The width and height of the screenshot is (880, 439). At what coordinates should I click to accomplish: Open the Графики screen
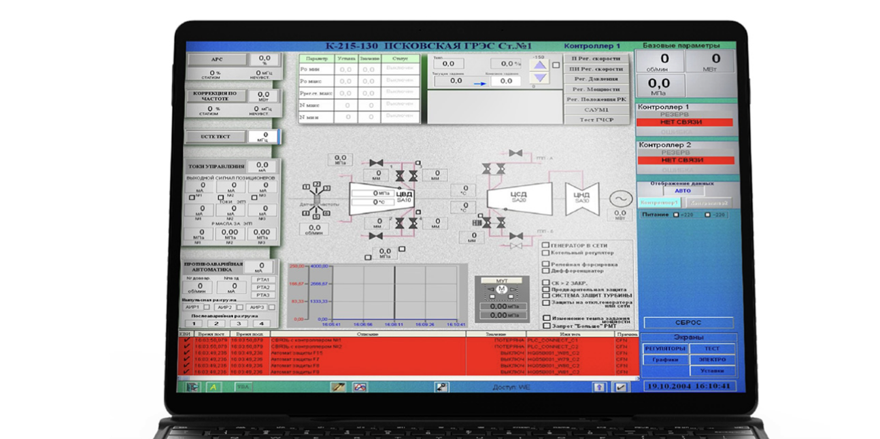(662, 359)
